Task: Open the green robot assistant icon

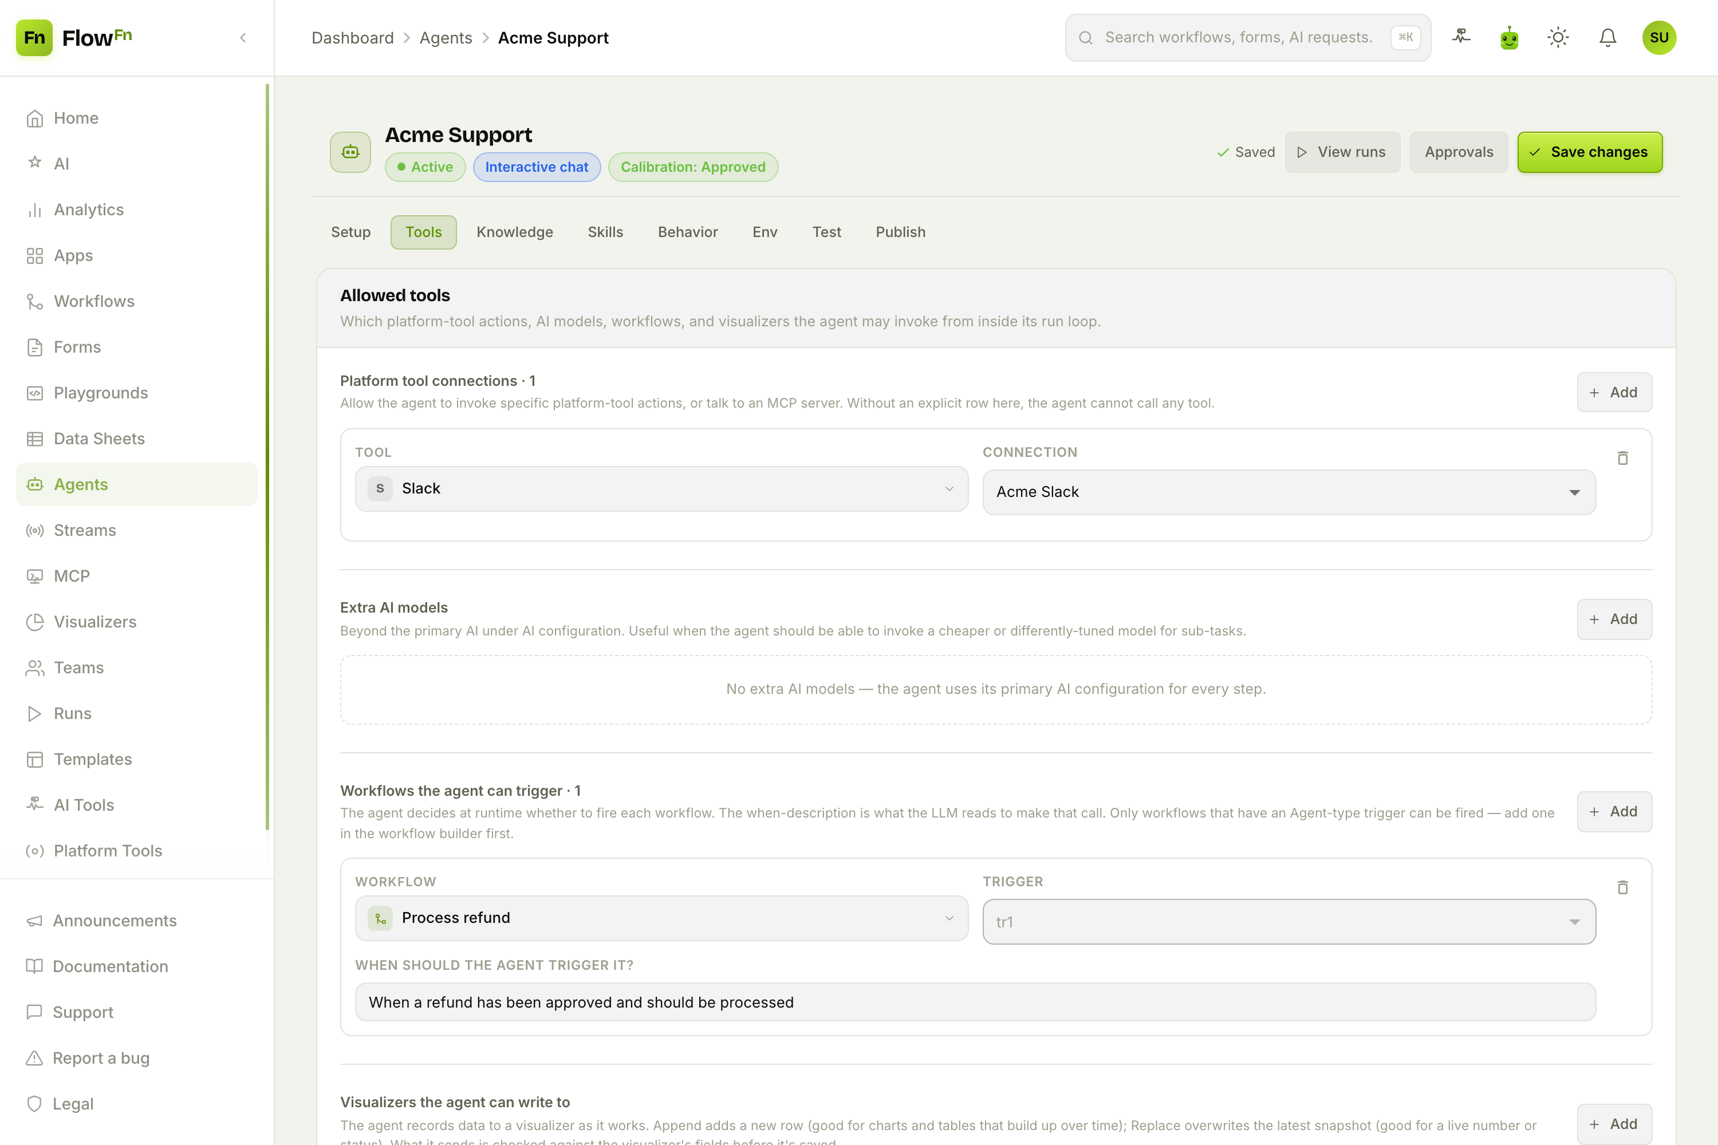Action: pos(1509,37)
